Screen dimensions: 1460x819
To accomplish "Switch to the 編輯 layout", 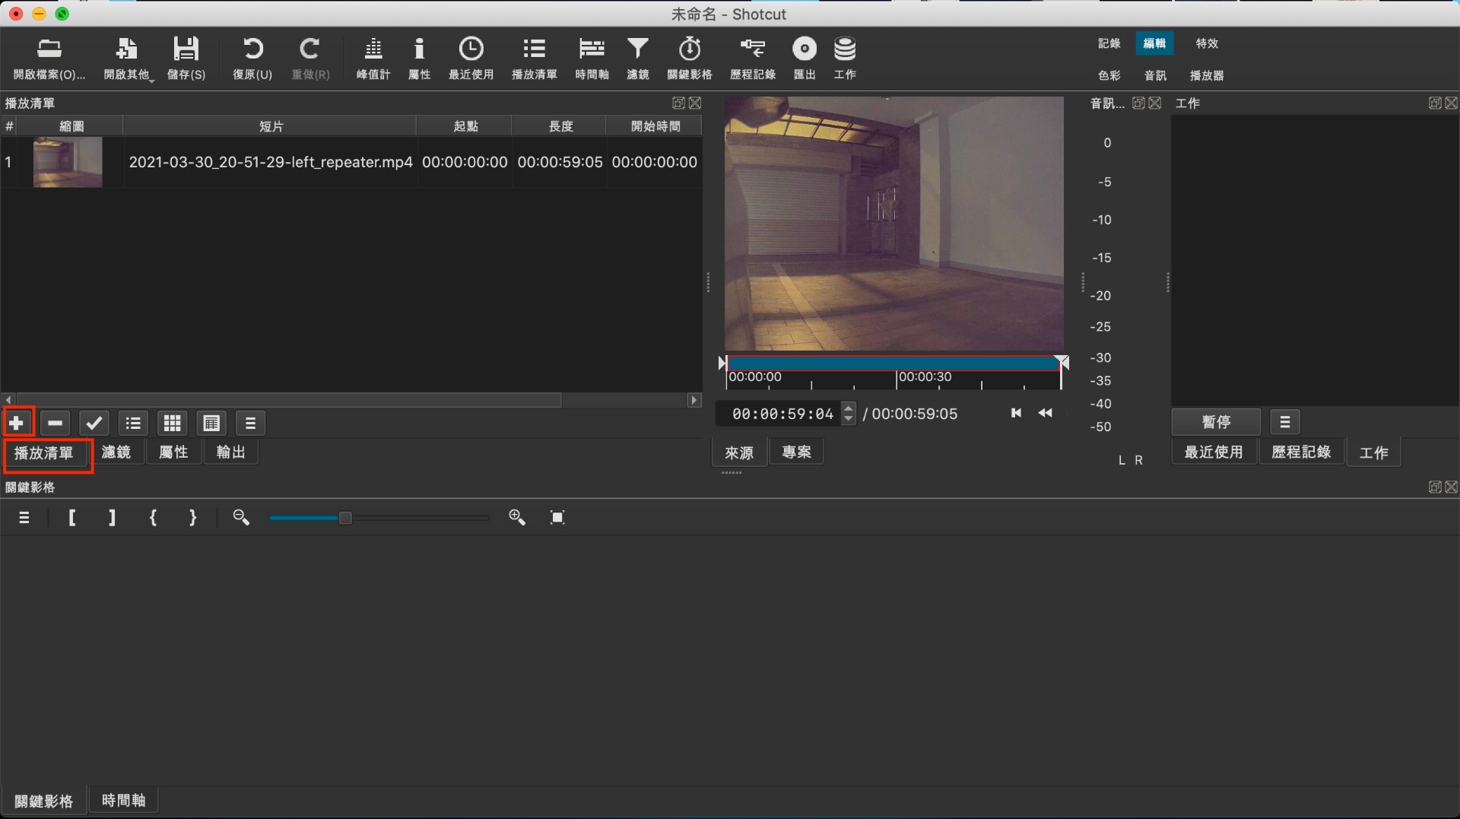I will [x=1154, y=43].
